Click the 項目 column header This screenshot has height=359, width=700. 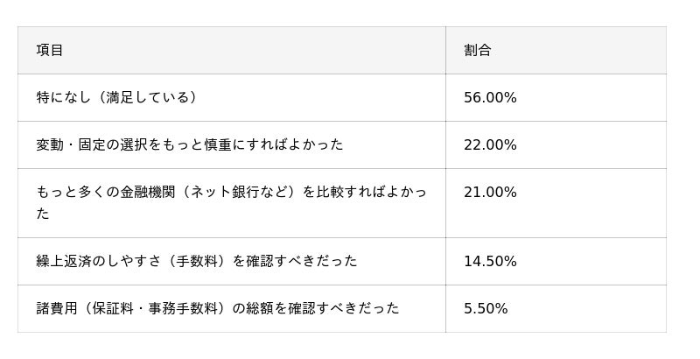tap(50, 51)
